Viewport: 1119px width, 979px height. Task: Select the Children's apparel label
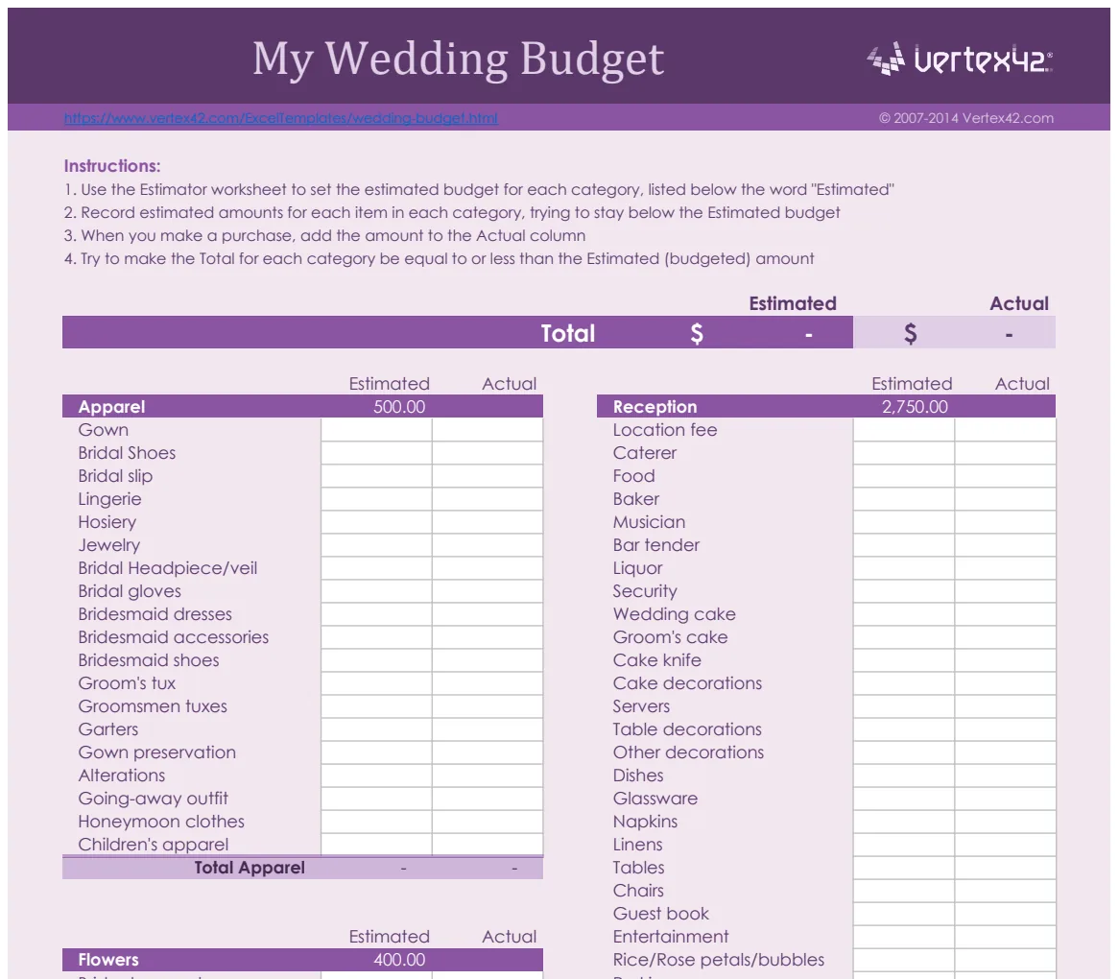click(x=154, y=845)
